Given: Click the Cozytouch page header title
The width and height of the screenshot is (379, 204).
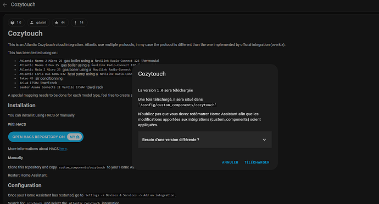Looking at the screenshot, I should pos(23,4).
